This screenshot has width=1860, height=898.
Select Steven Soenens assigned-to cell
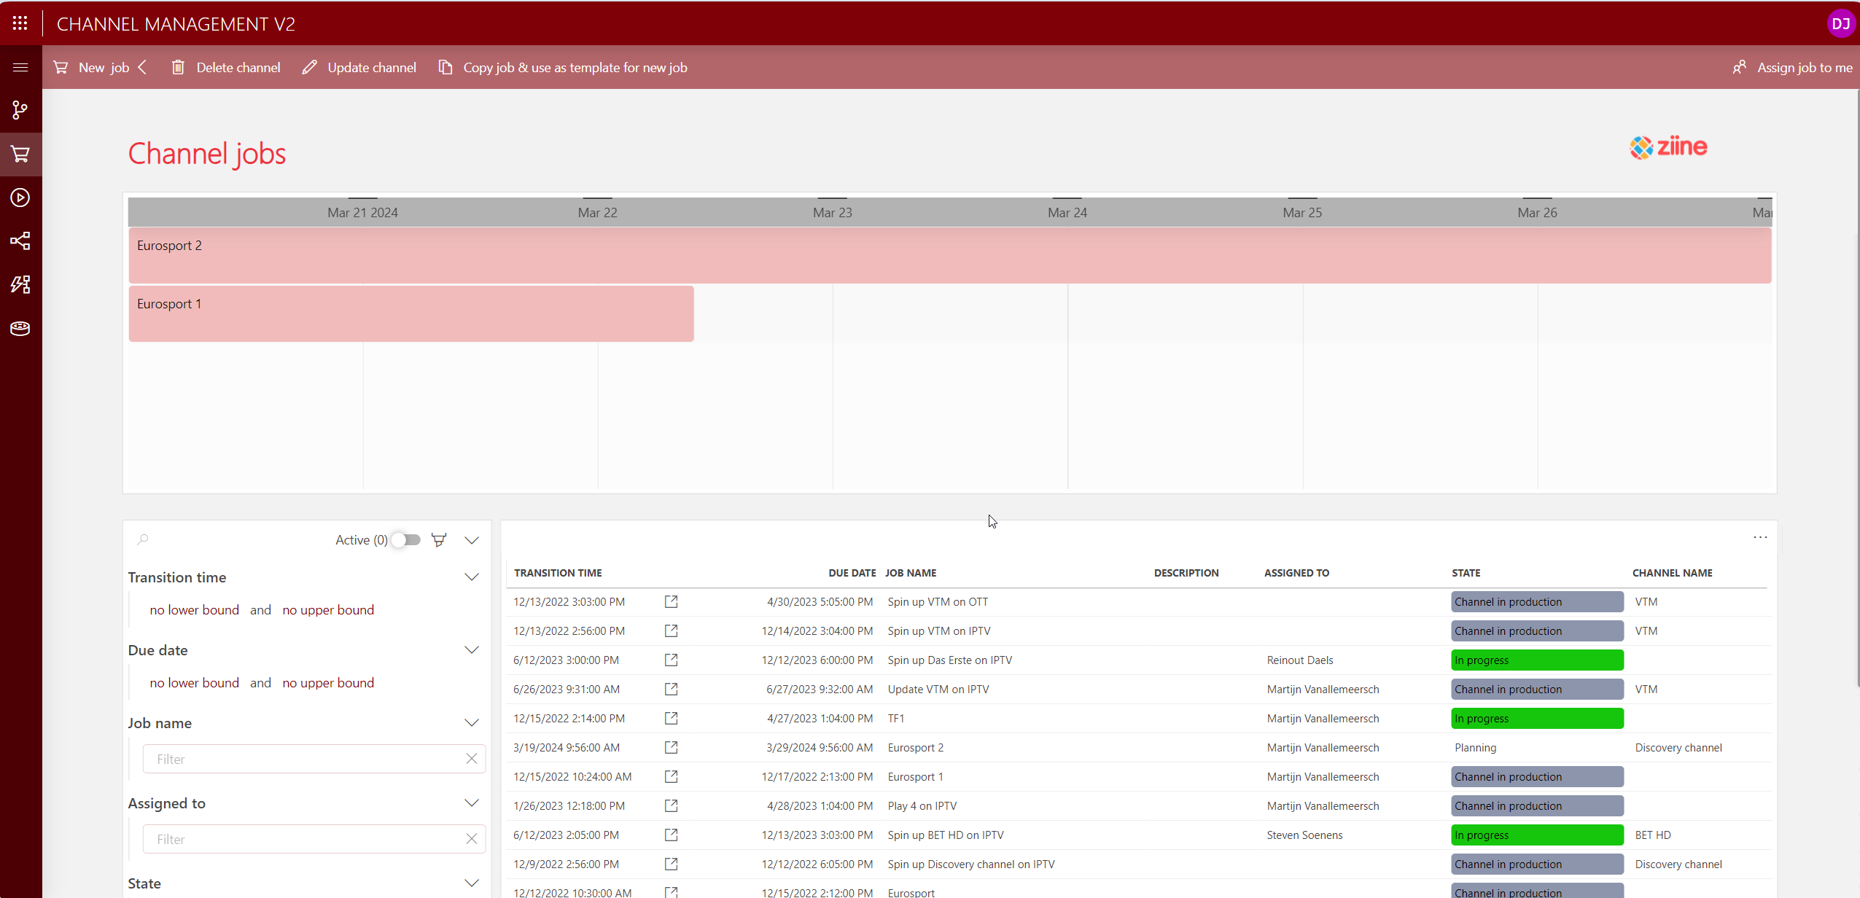[1304, 835]
